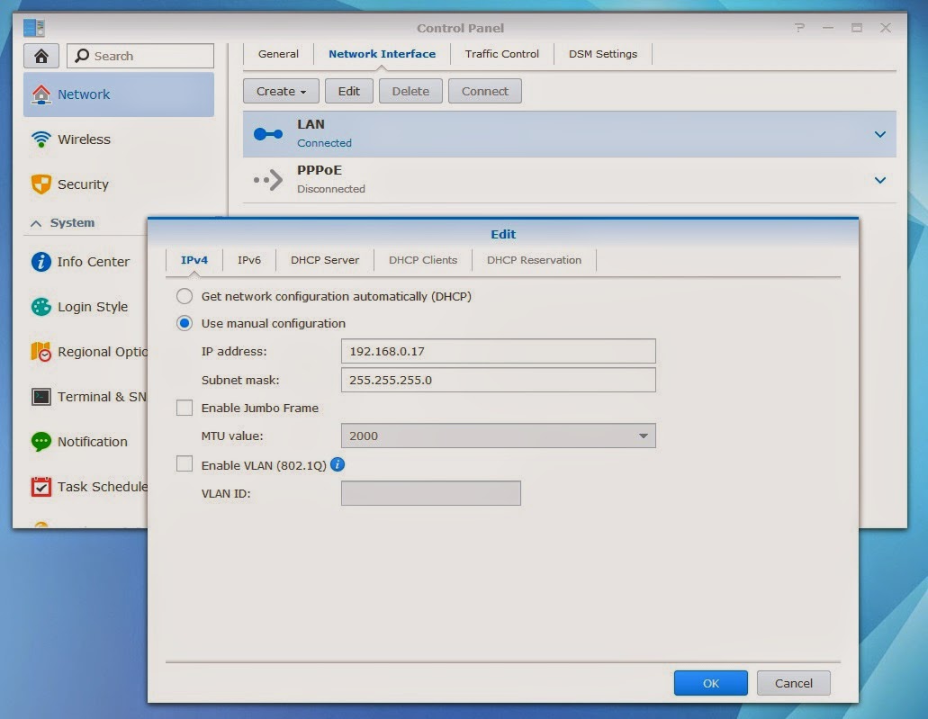Click the Home icon button
This screenshot has width=928, height=719.
(x=41, y=56)
